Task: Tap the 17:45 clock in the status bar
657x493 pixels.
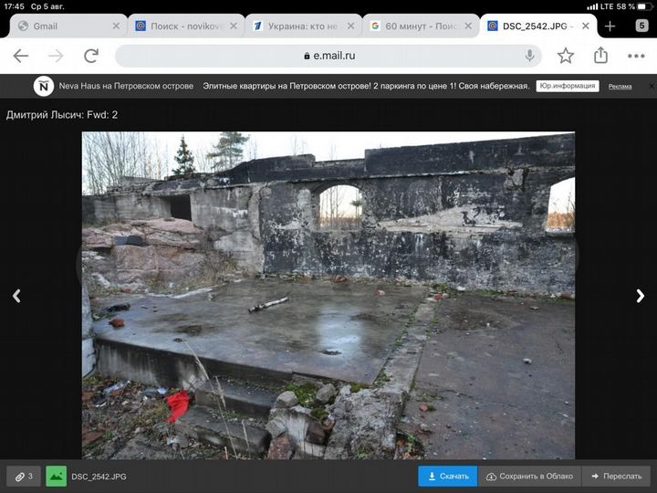Action: tap(15, 6)
